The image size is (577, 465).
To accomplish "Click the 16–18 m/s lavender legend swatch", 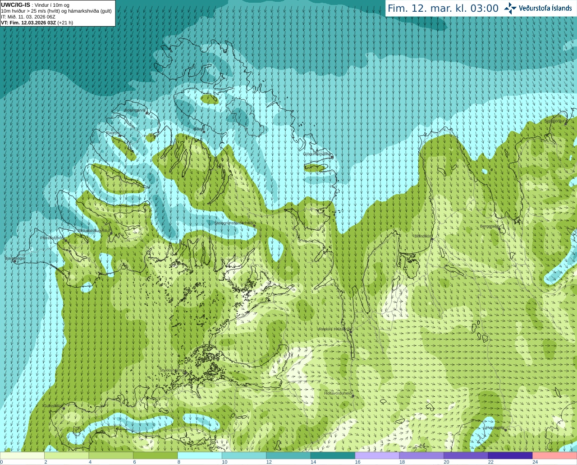I will (x=377, y=456).
